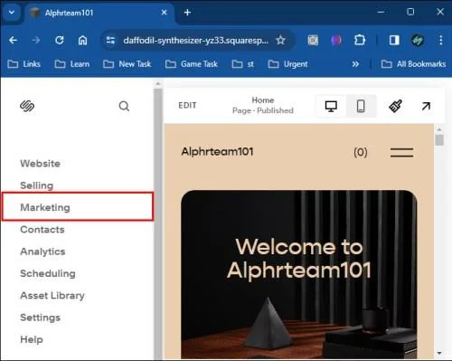Viewport: 452px width, 361px height.
Task: Open the Links bookmark folder
Action: (x=24, y=64)
